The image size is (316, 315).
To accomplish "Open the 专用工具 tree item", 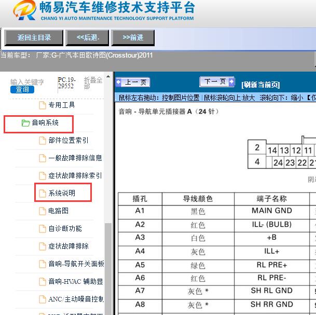I will 62,105.
